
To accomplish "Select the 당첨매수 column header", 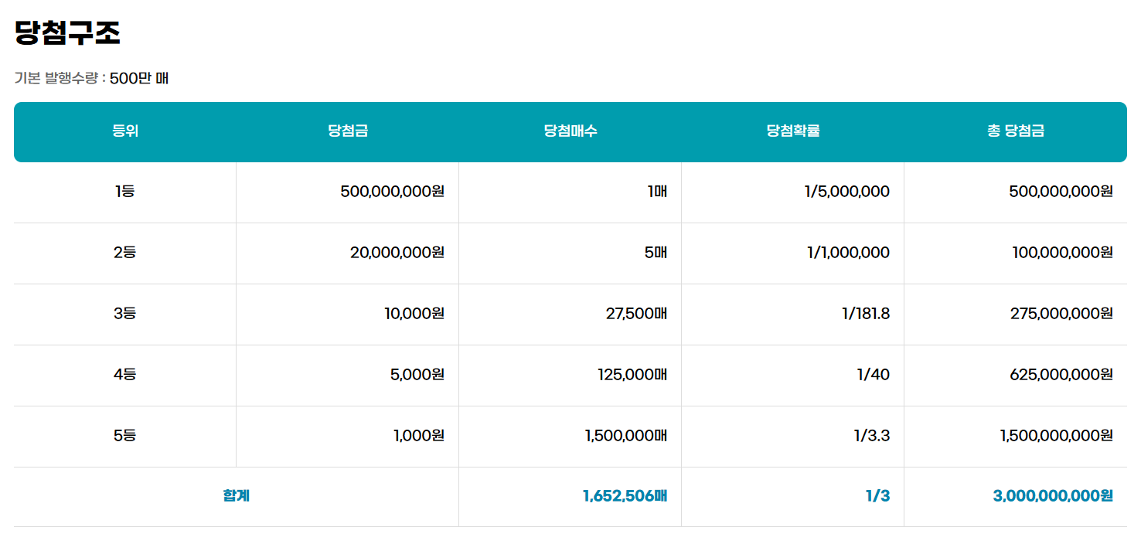I will (x=570, y=131).
